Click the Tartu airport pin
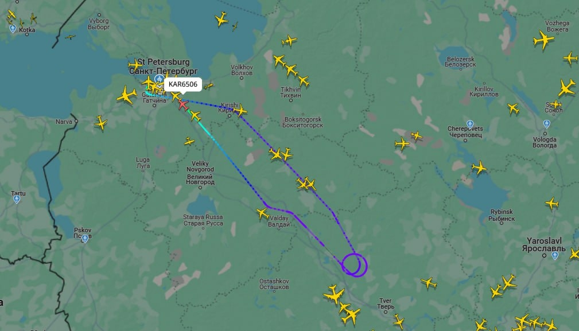Screen dimensions: 579x331 coord(17,200)
